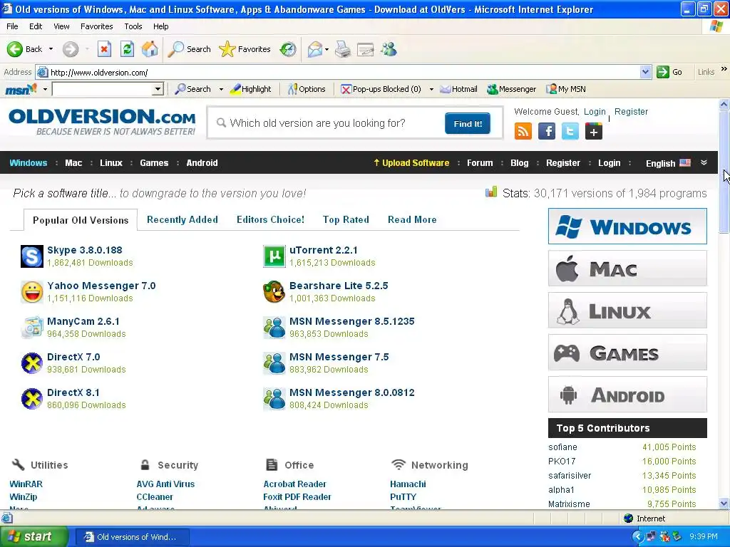Expand hidden system tray icons arrow

point(638,536)
